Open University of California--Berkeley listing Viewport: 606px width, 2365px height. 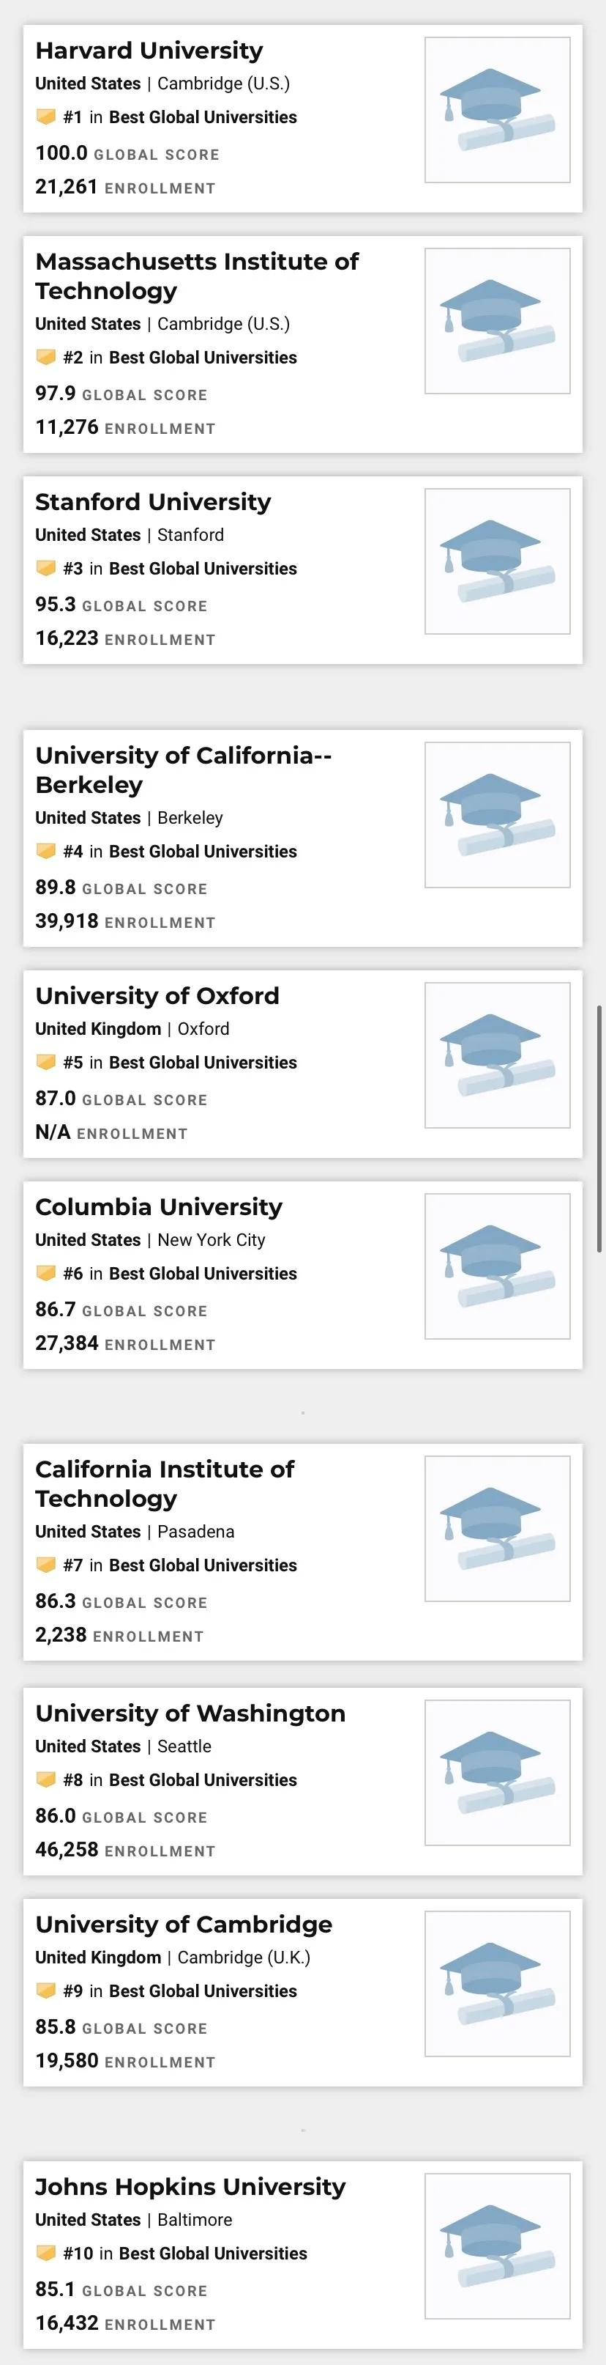point(184,770)
